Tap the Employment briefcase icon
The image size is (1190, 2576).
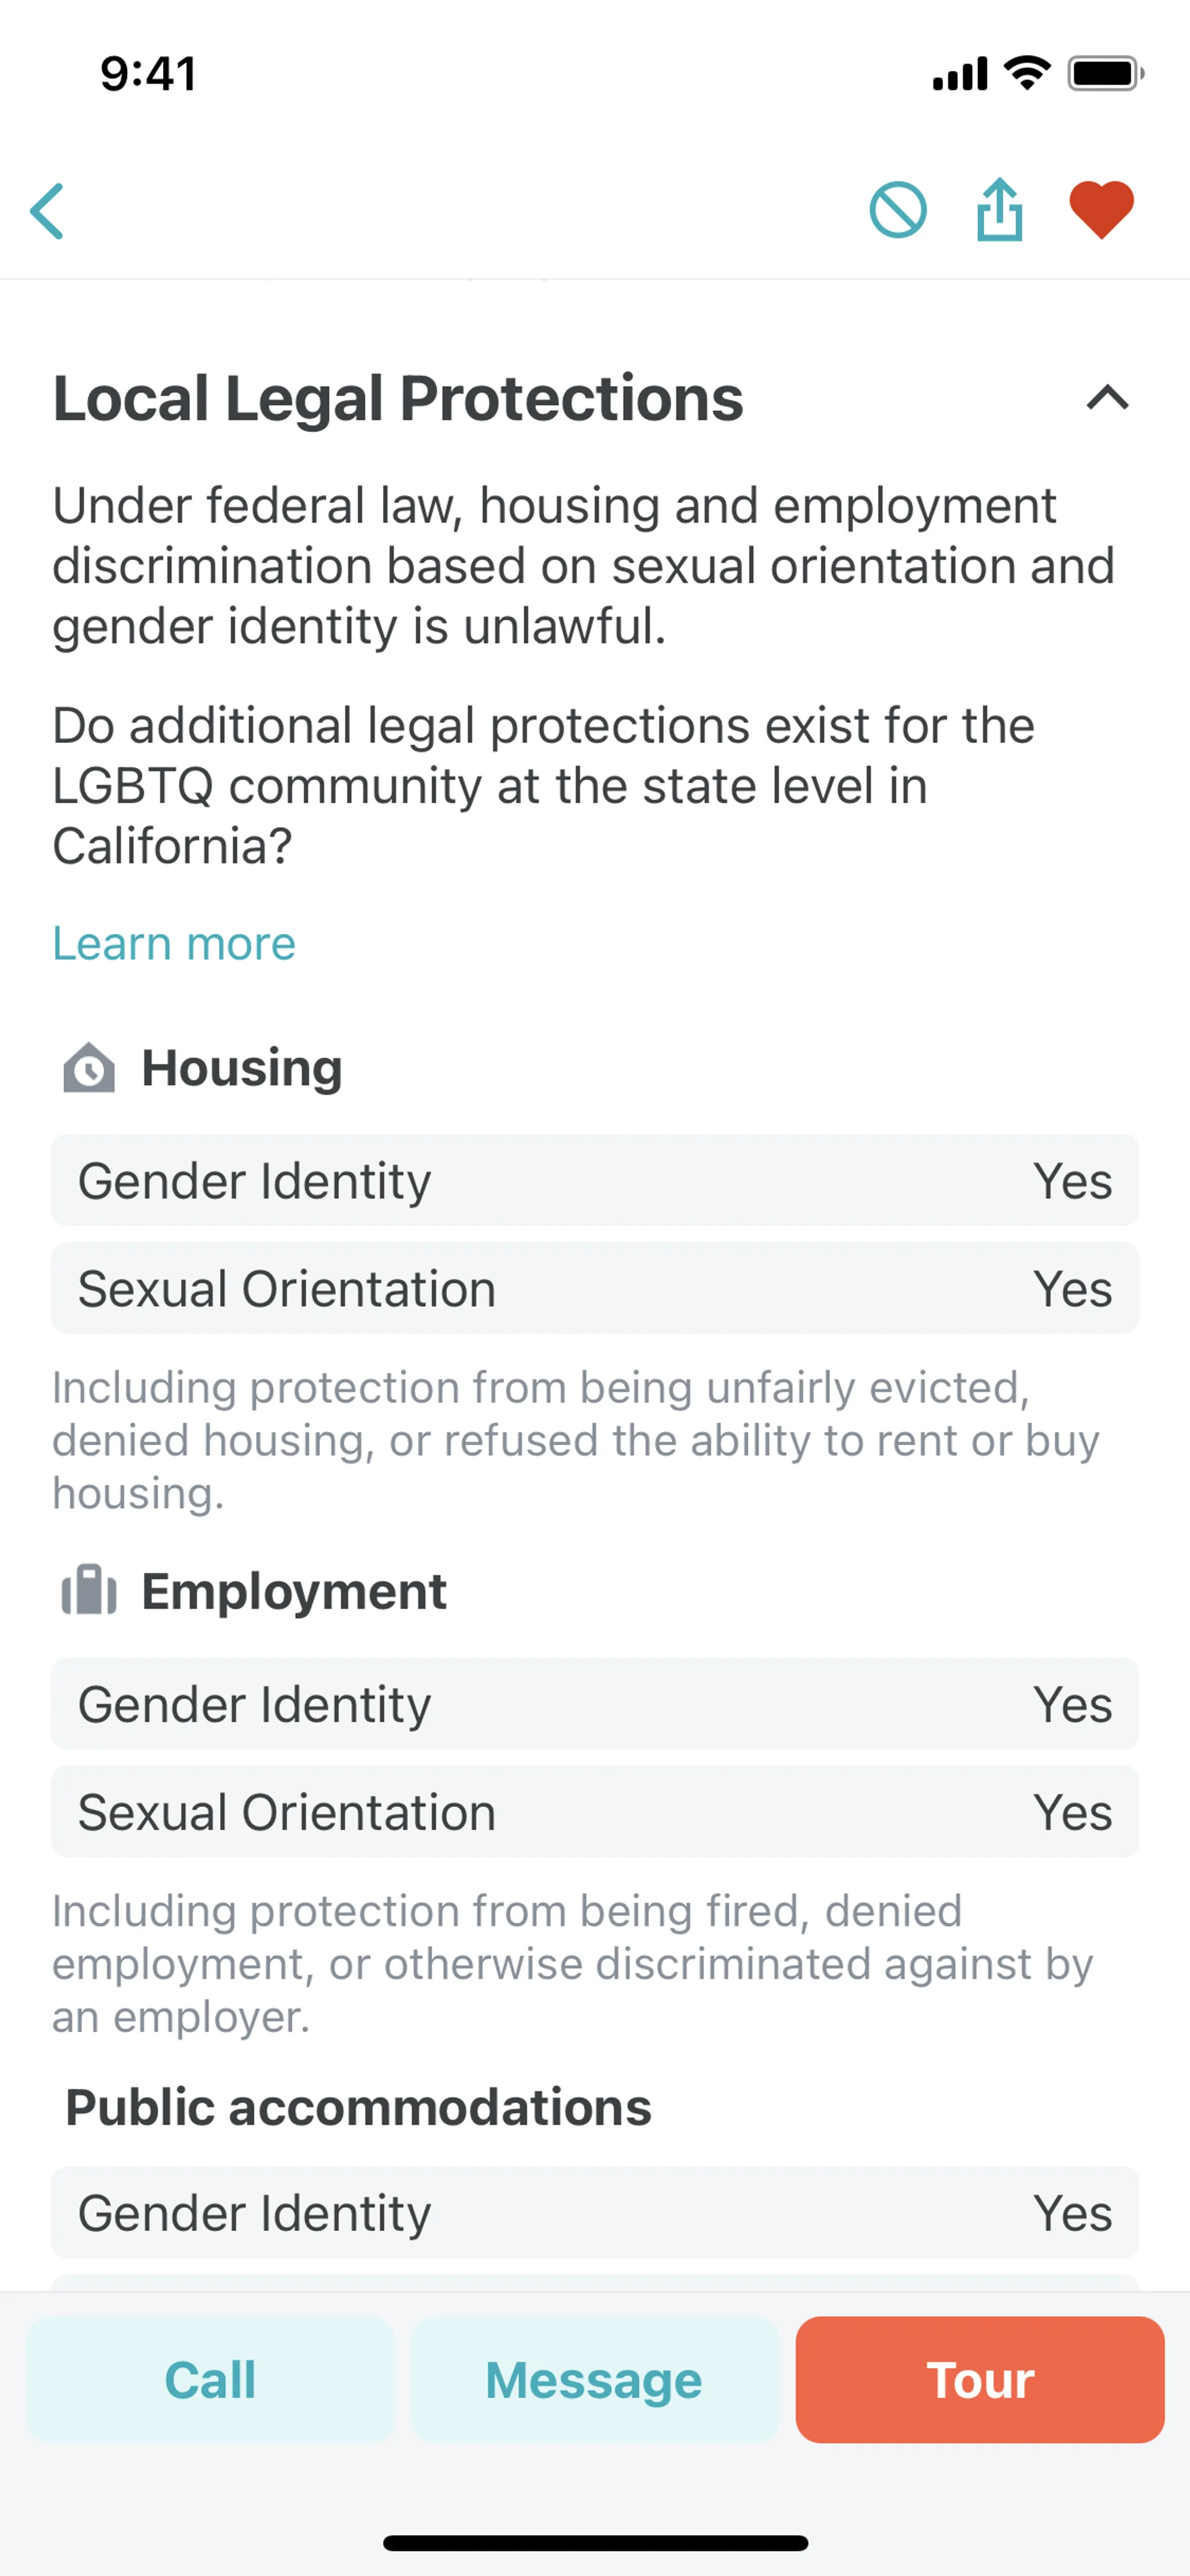(89, 1590)
